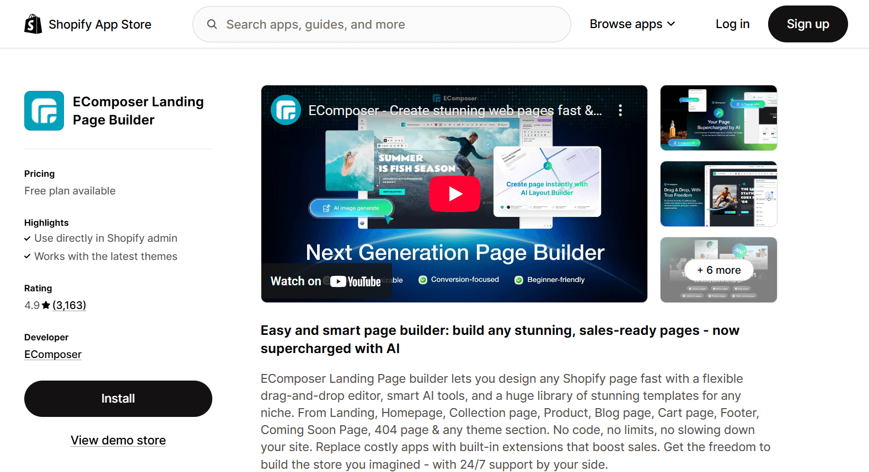Click the EComposer Landing Page Builder title
869x472 pixels.
[138, 111]
